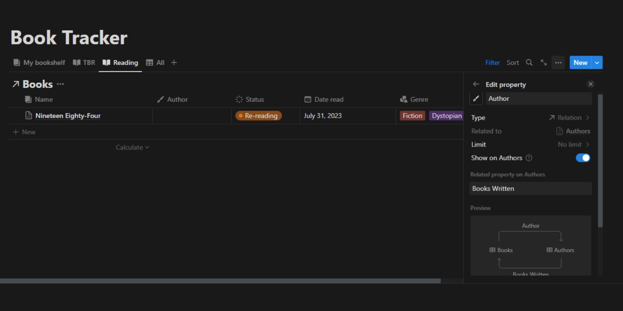Switch to My bookshelf tab

click(x=39, y=63)
